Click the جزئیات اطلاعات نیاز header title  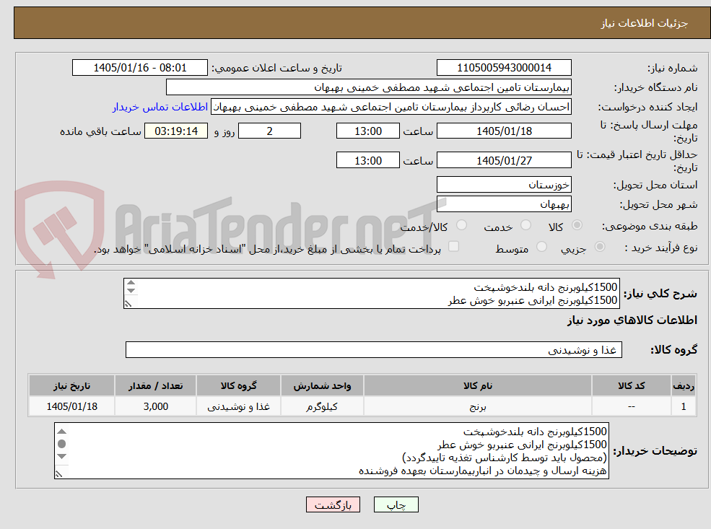tap(645, 23)
